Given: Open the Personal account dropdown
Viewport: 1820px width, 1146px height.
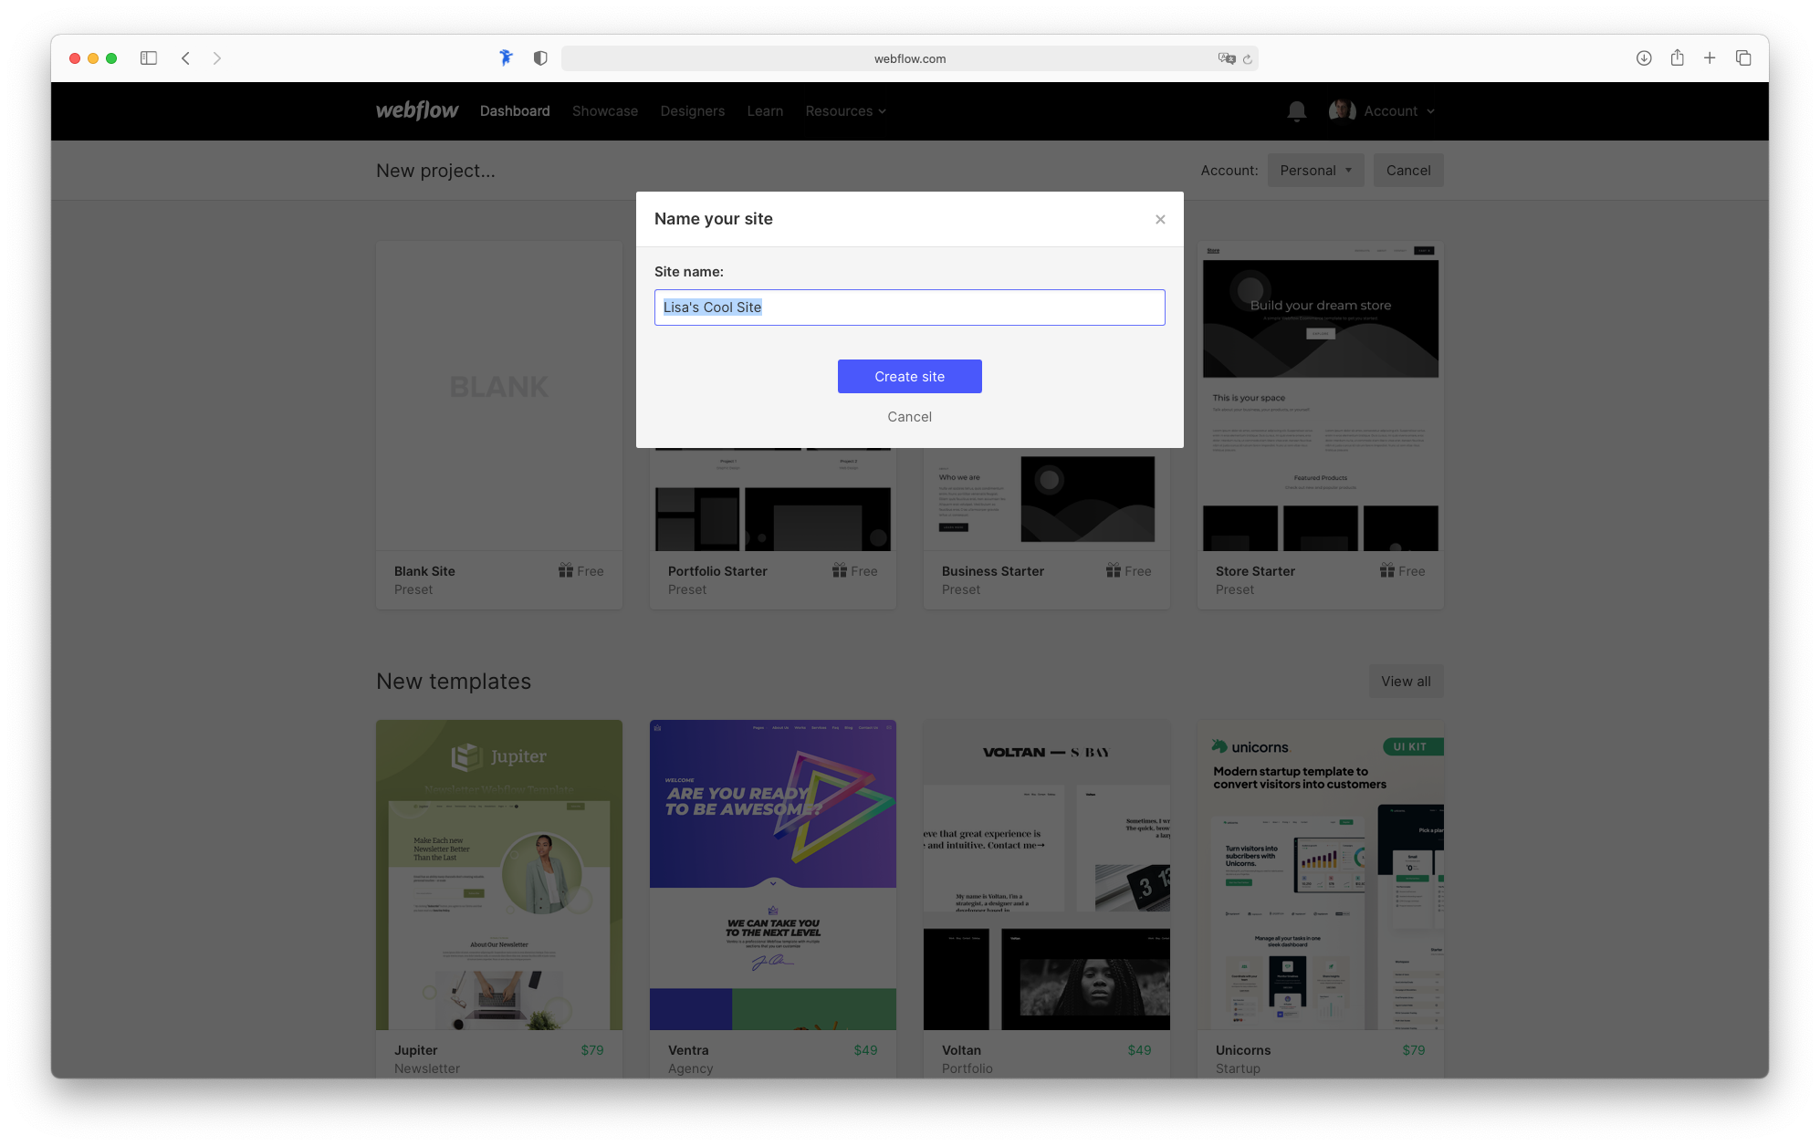Looking at the screenshot, I should click(1315, 170).
